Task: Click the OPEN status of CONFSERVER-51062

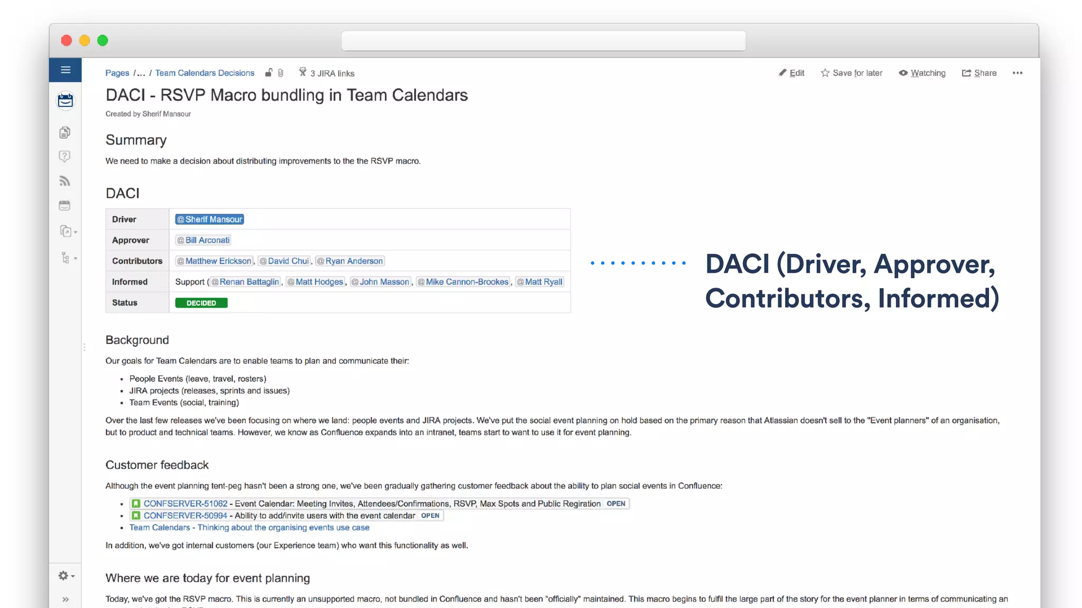Action: [x=616, y=503]
